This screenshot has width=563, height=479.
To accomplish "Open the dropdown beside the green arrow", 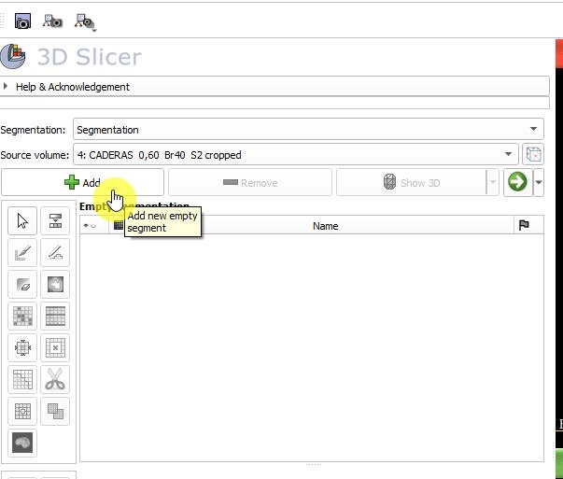I will click(x=539, y=182).
